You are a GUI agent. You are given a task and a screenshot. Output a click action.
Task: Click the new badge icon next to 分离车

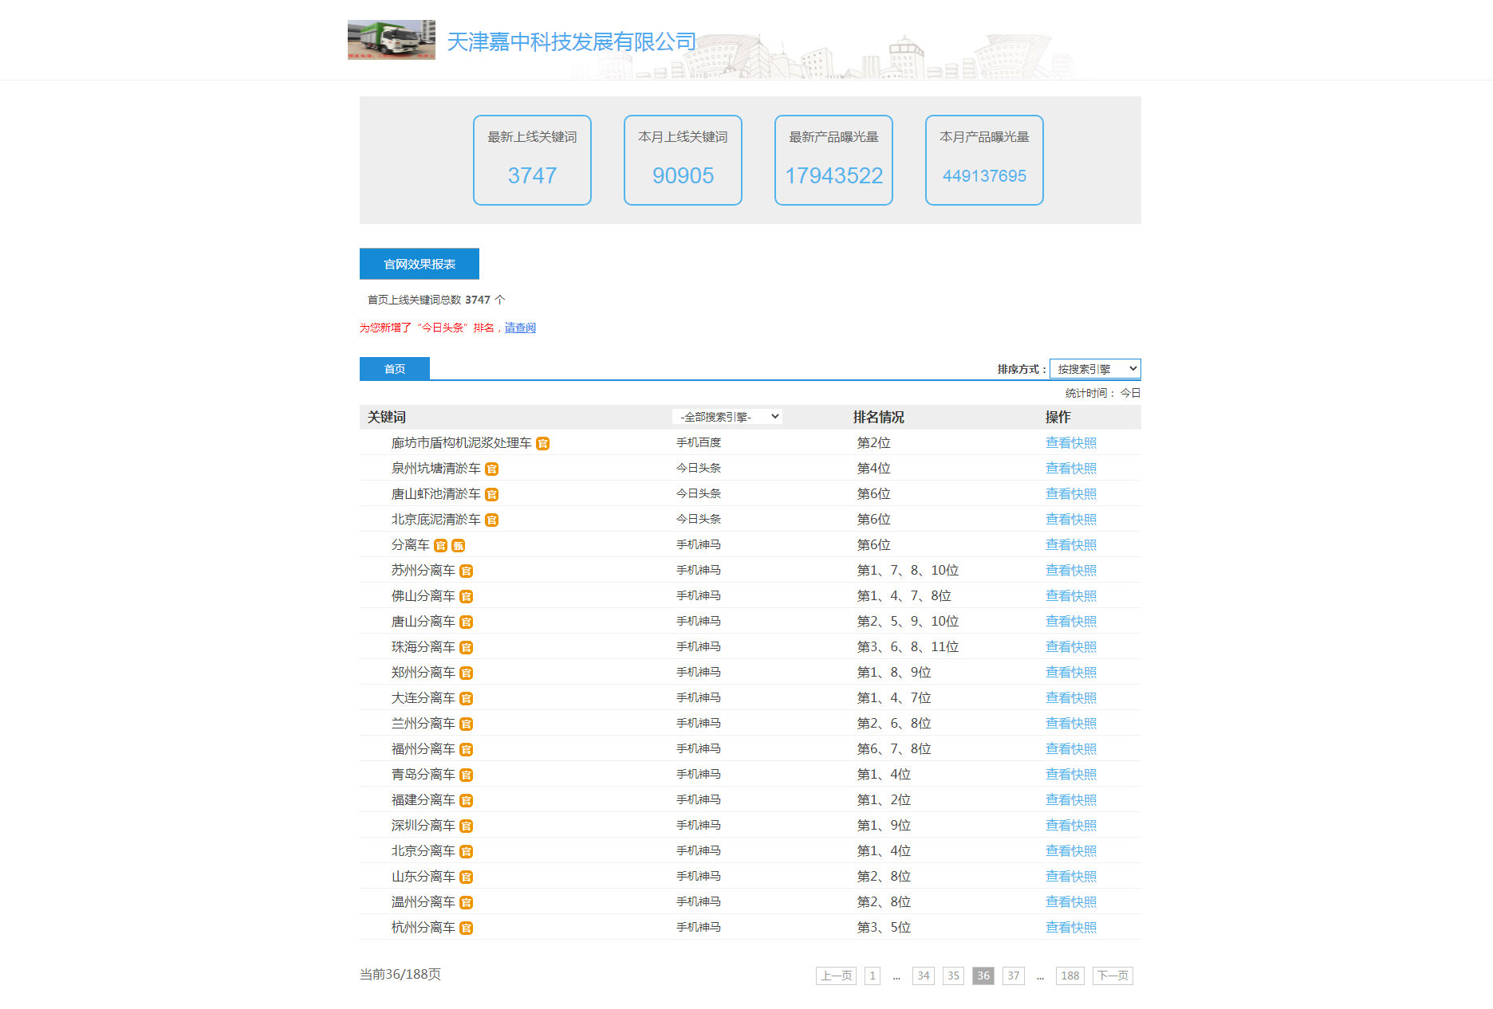(458, 546)
